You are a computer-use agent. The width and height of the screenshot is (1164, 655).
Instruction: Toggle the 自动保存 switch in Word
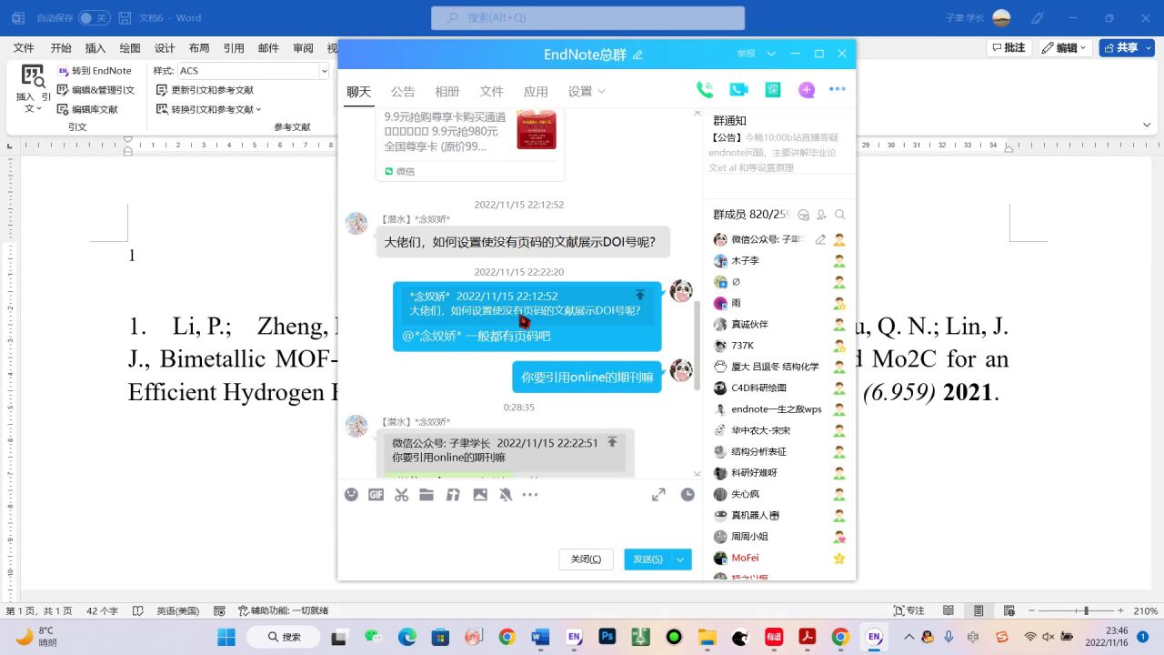94,17
